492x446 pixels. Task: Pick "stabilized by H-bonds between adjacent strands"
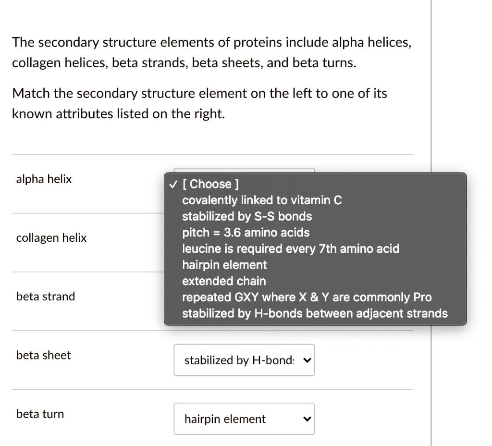315,313
